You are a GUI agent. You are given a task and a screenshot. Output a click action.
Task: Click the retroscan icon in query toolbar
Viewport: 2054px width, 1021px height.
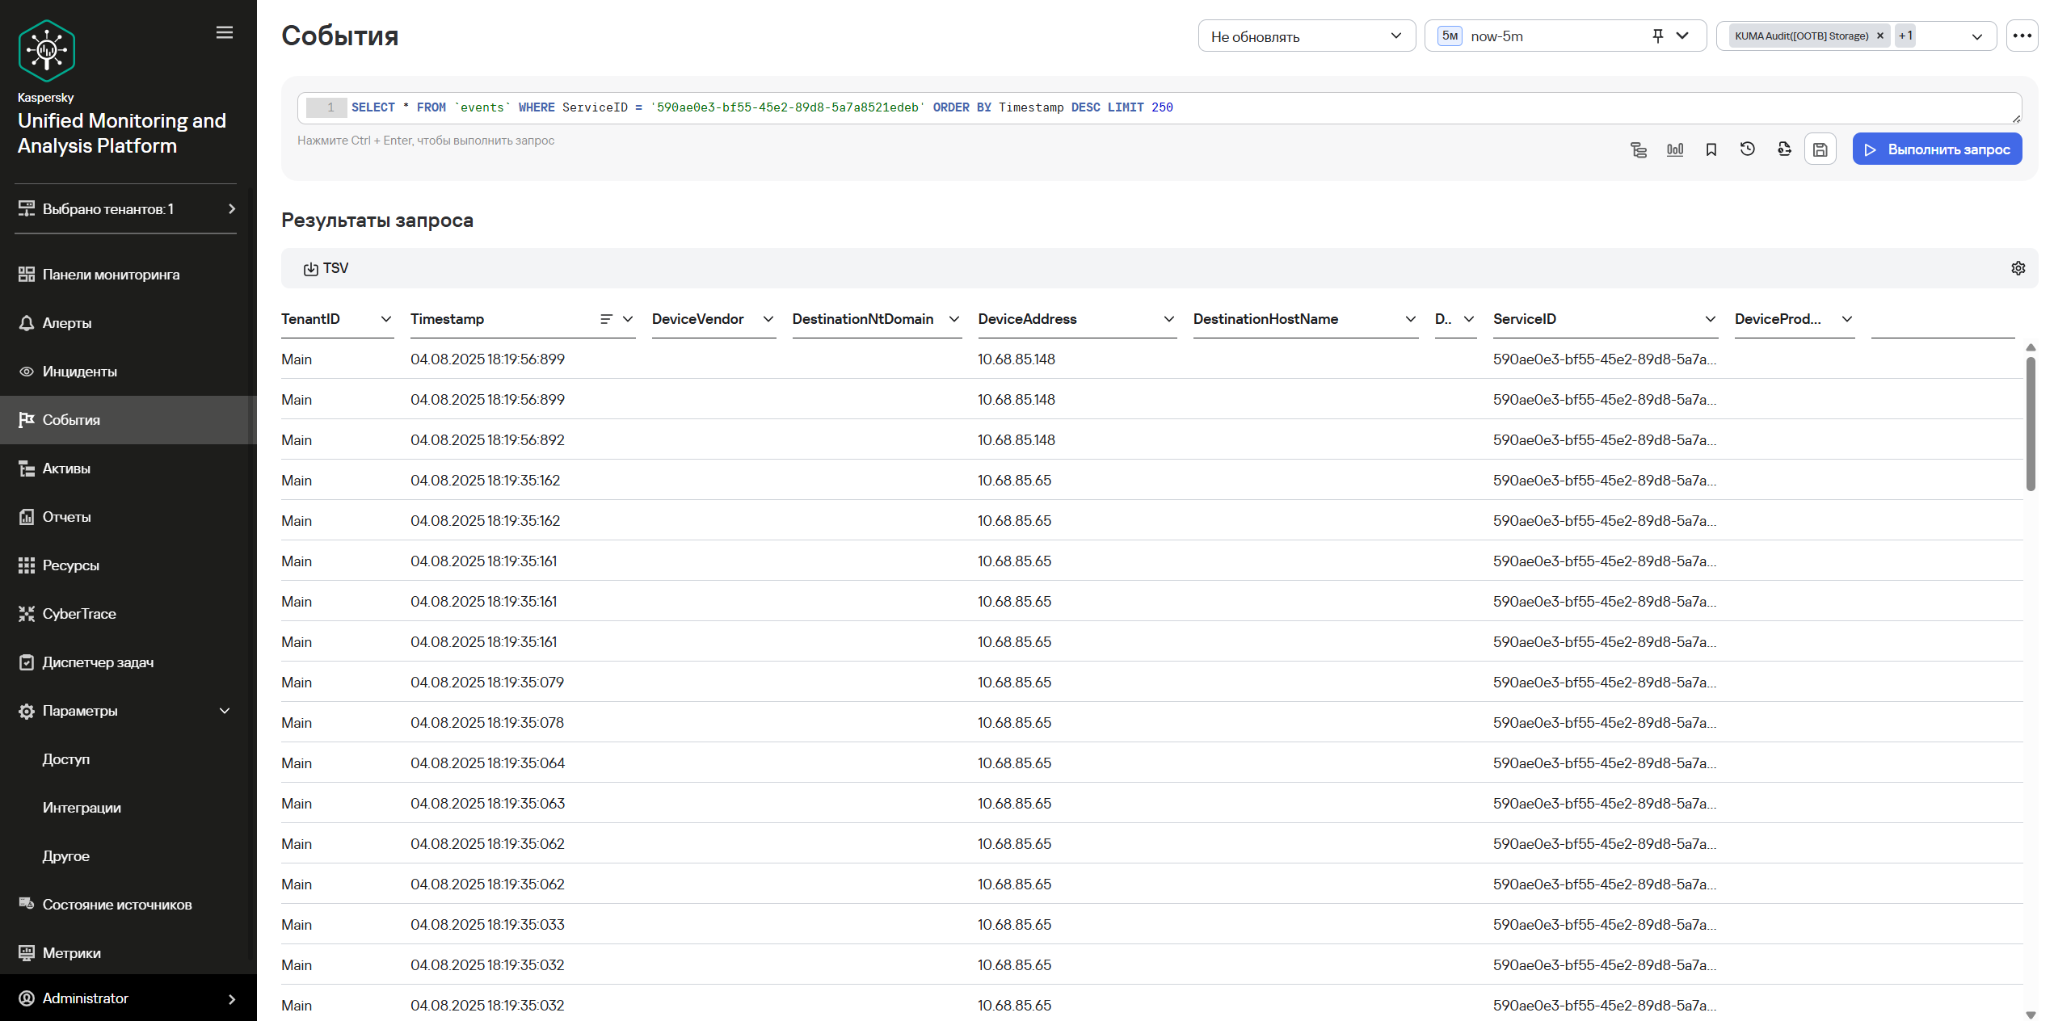pyautogui.click(x=1784, y=149)
